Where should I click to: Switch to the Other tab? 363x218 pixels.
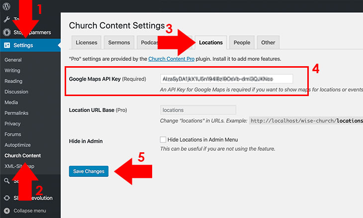click(x=268, y=42)
